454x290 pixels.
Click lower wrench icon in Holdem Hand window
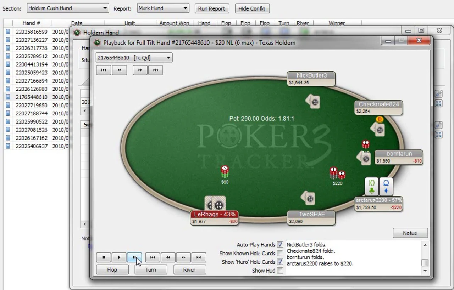(438, 125)
